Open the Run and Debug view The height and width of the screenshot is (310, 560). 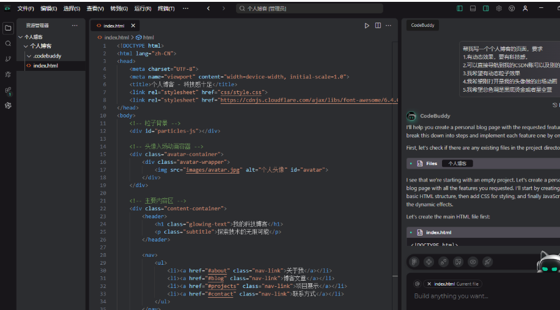[x=8, y=74]
